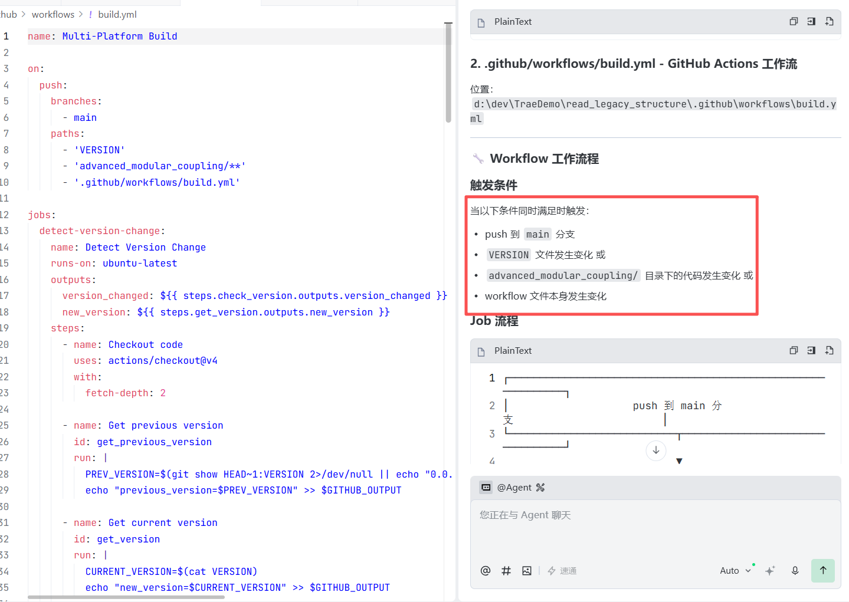
Task: Add top PlainText code to new file
Action: tap(829, 21)
